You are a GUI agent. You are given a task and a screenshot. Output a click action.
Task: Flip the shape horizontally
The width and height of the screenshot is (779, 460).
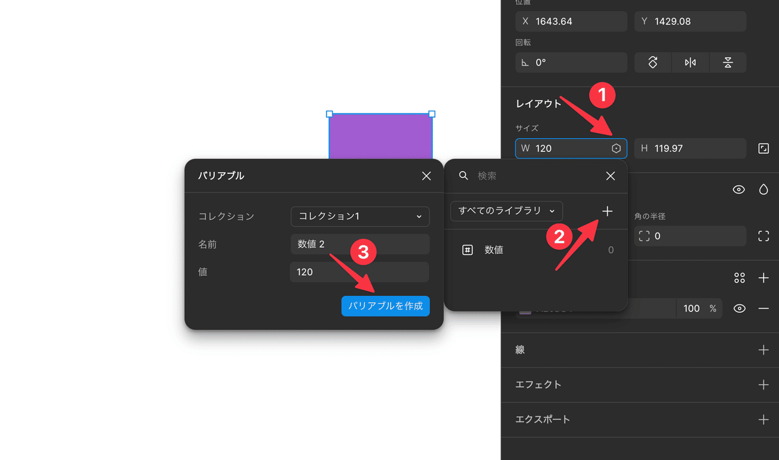tap(690, 62)
